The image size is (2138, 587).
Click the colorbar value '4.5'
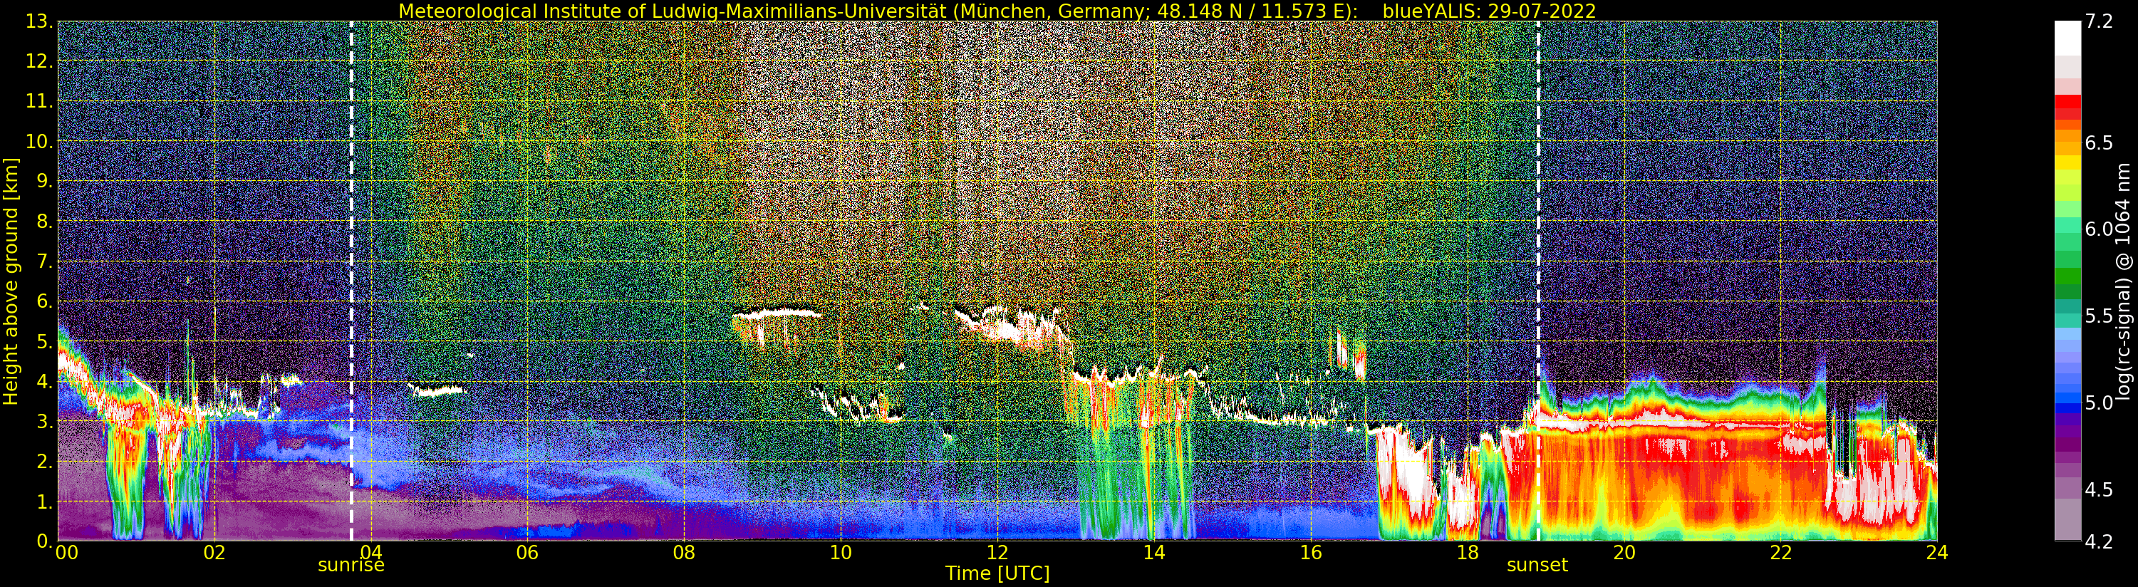2098,490
